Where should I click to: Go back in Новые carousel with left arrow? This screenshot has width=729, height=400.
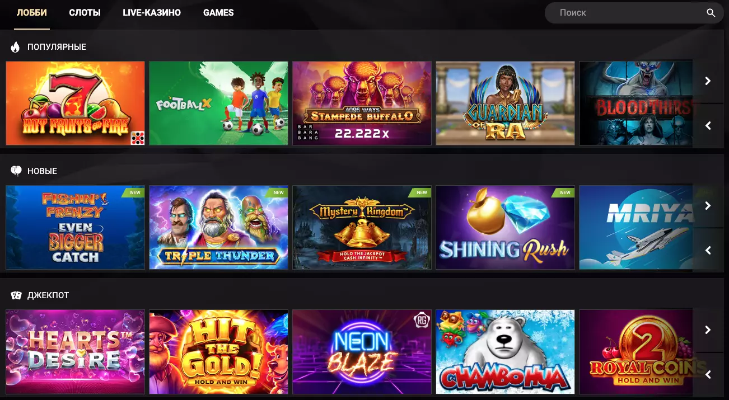[x=708, y=250]
